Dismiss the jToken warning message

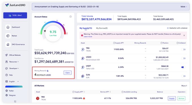(184, 35)
